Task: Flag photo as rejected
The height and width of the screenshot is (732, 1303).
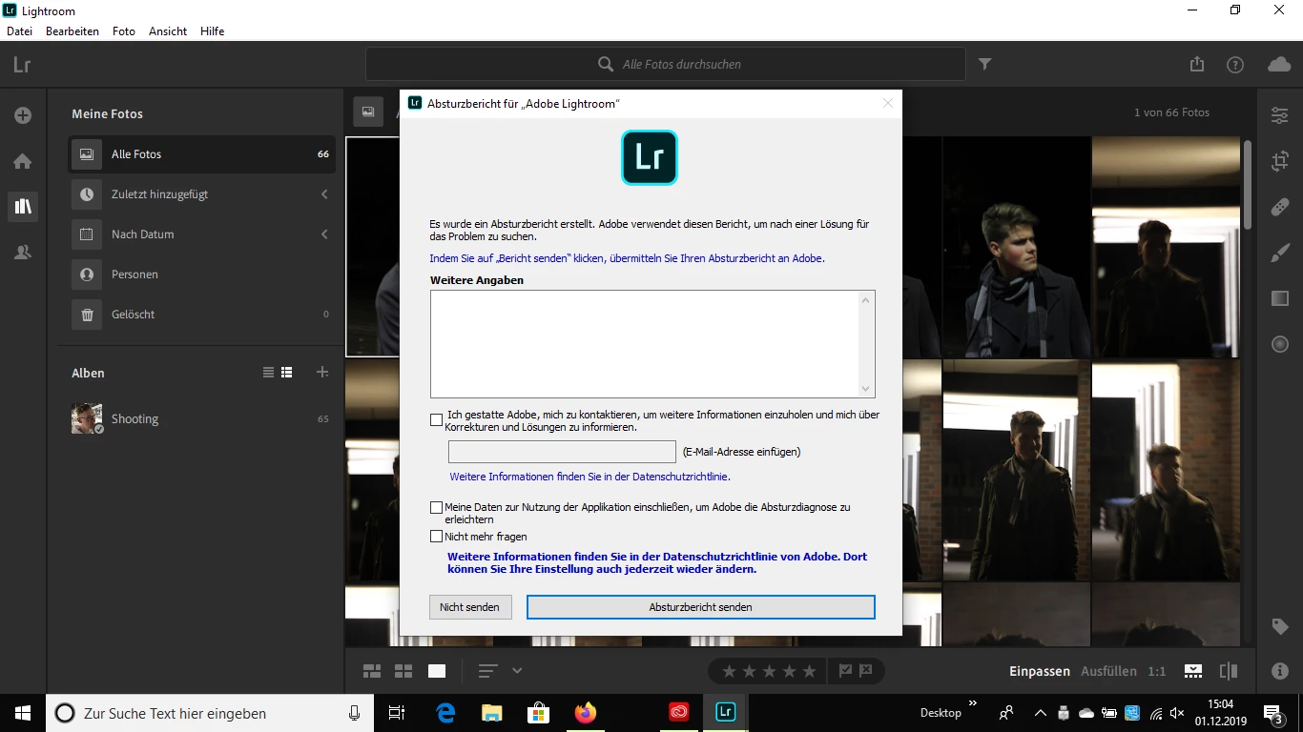Action: pyautogui.click(x=866, y=671)
